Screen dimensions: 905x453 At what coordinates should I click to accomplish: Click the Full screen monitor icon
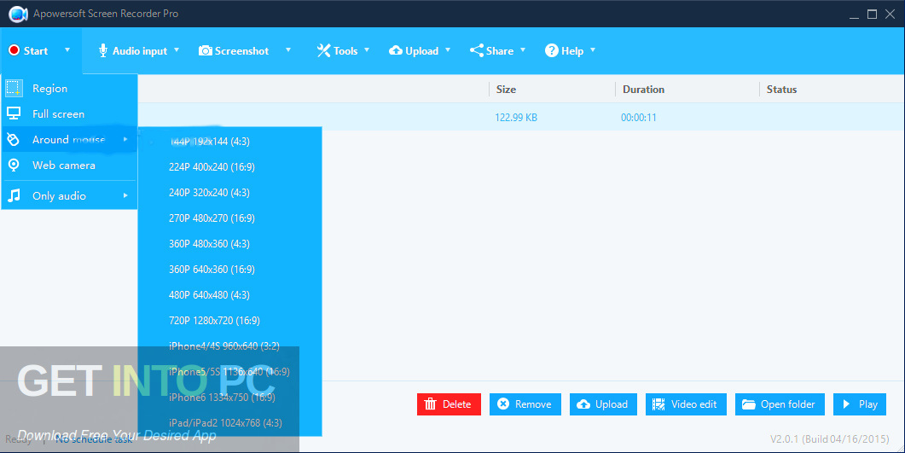14,113
